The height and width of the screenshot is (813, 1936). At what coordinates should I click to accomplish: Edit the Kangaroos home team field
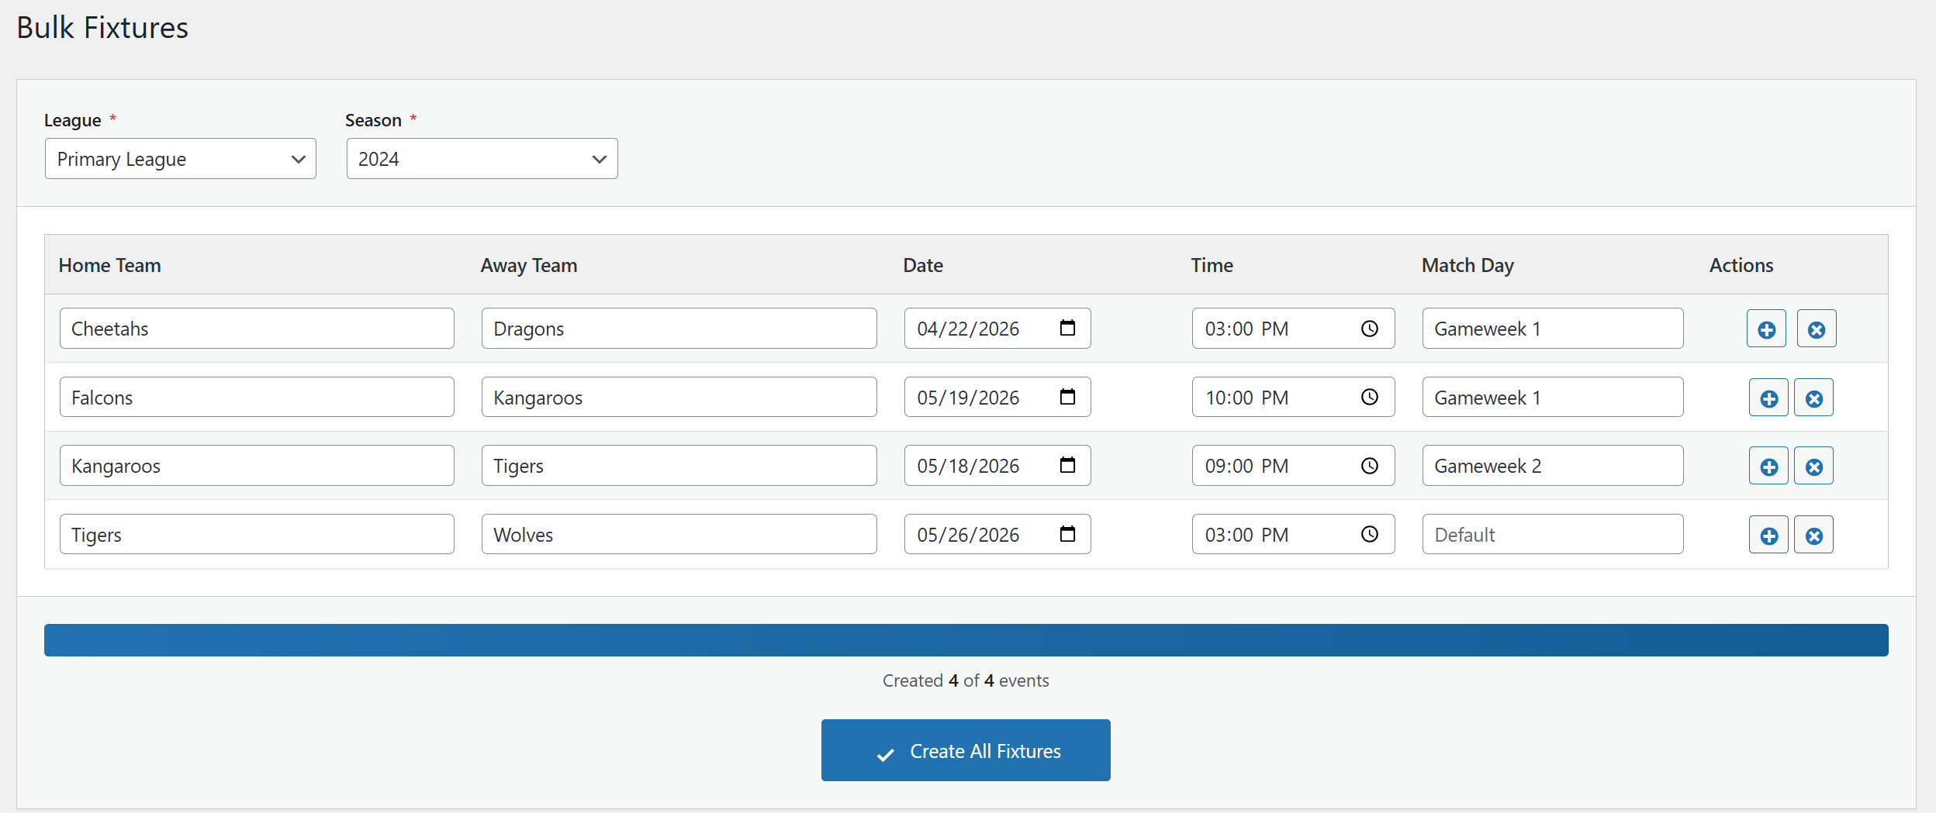pos(257,466)
